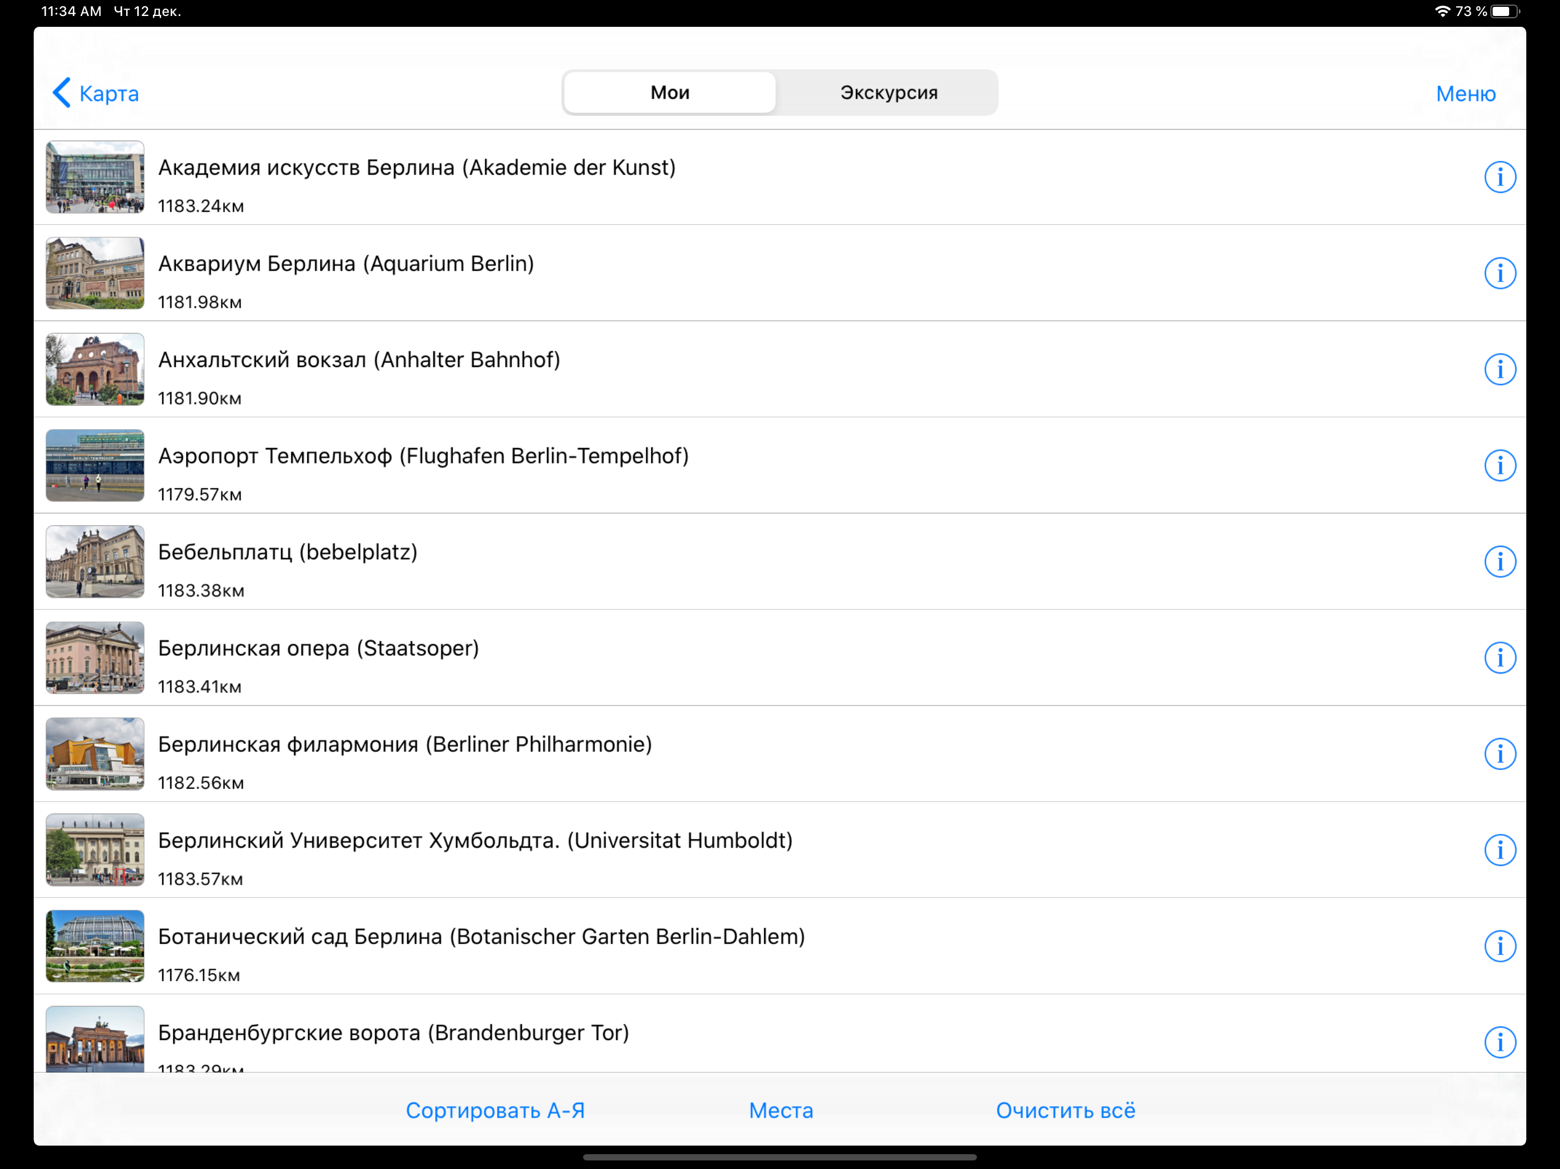
Task: Tap distance 1183.24км
Action: [201, 207]
